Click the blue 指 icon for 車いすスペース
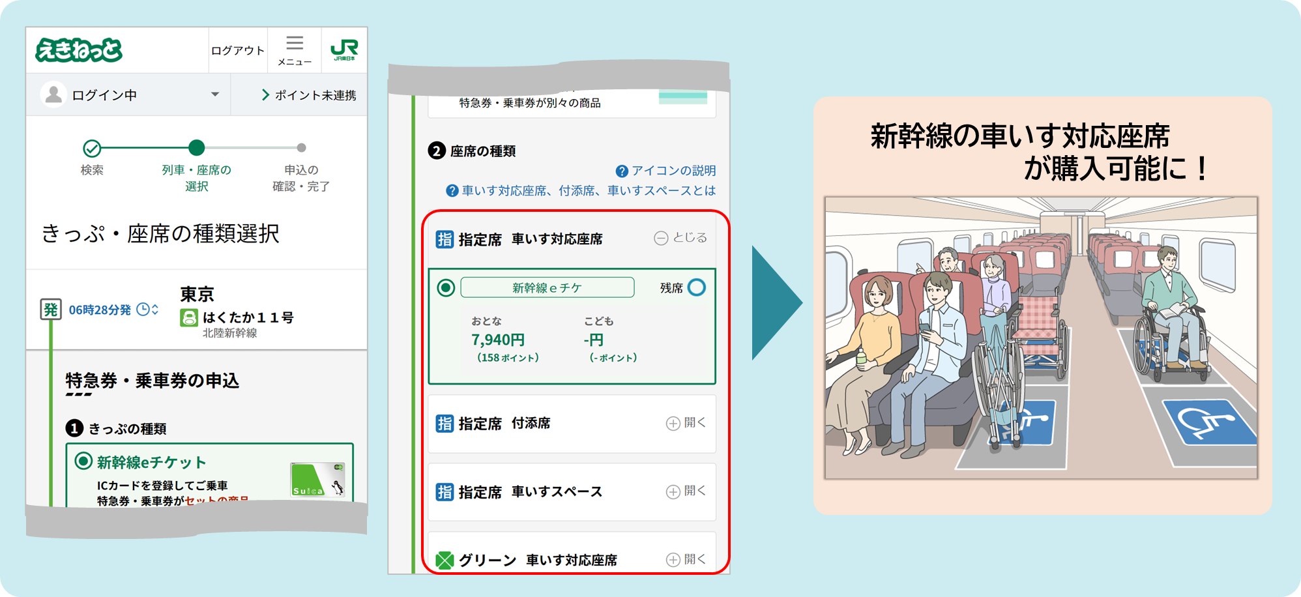 pos(445,491)
